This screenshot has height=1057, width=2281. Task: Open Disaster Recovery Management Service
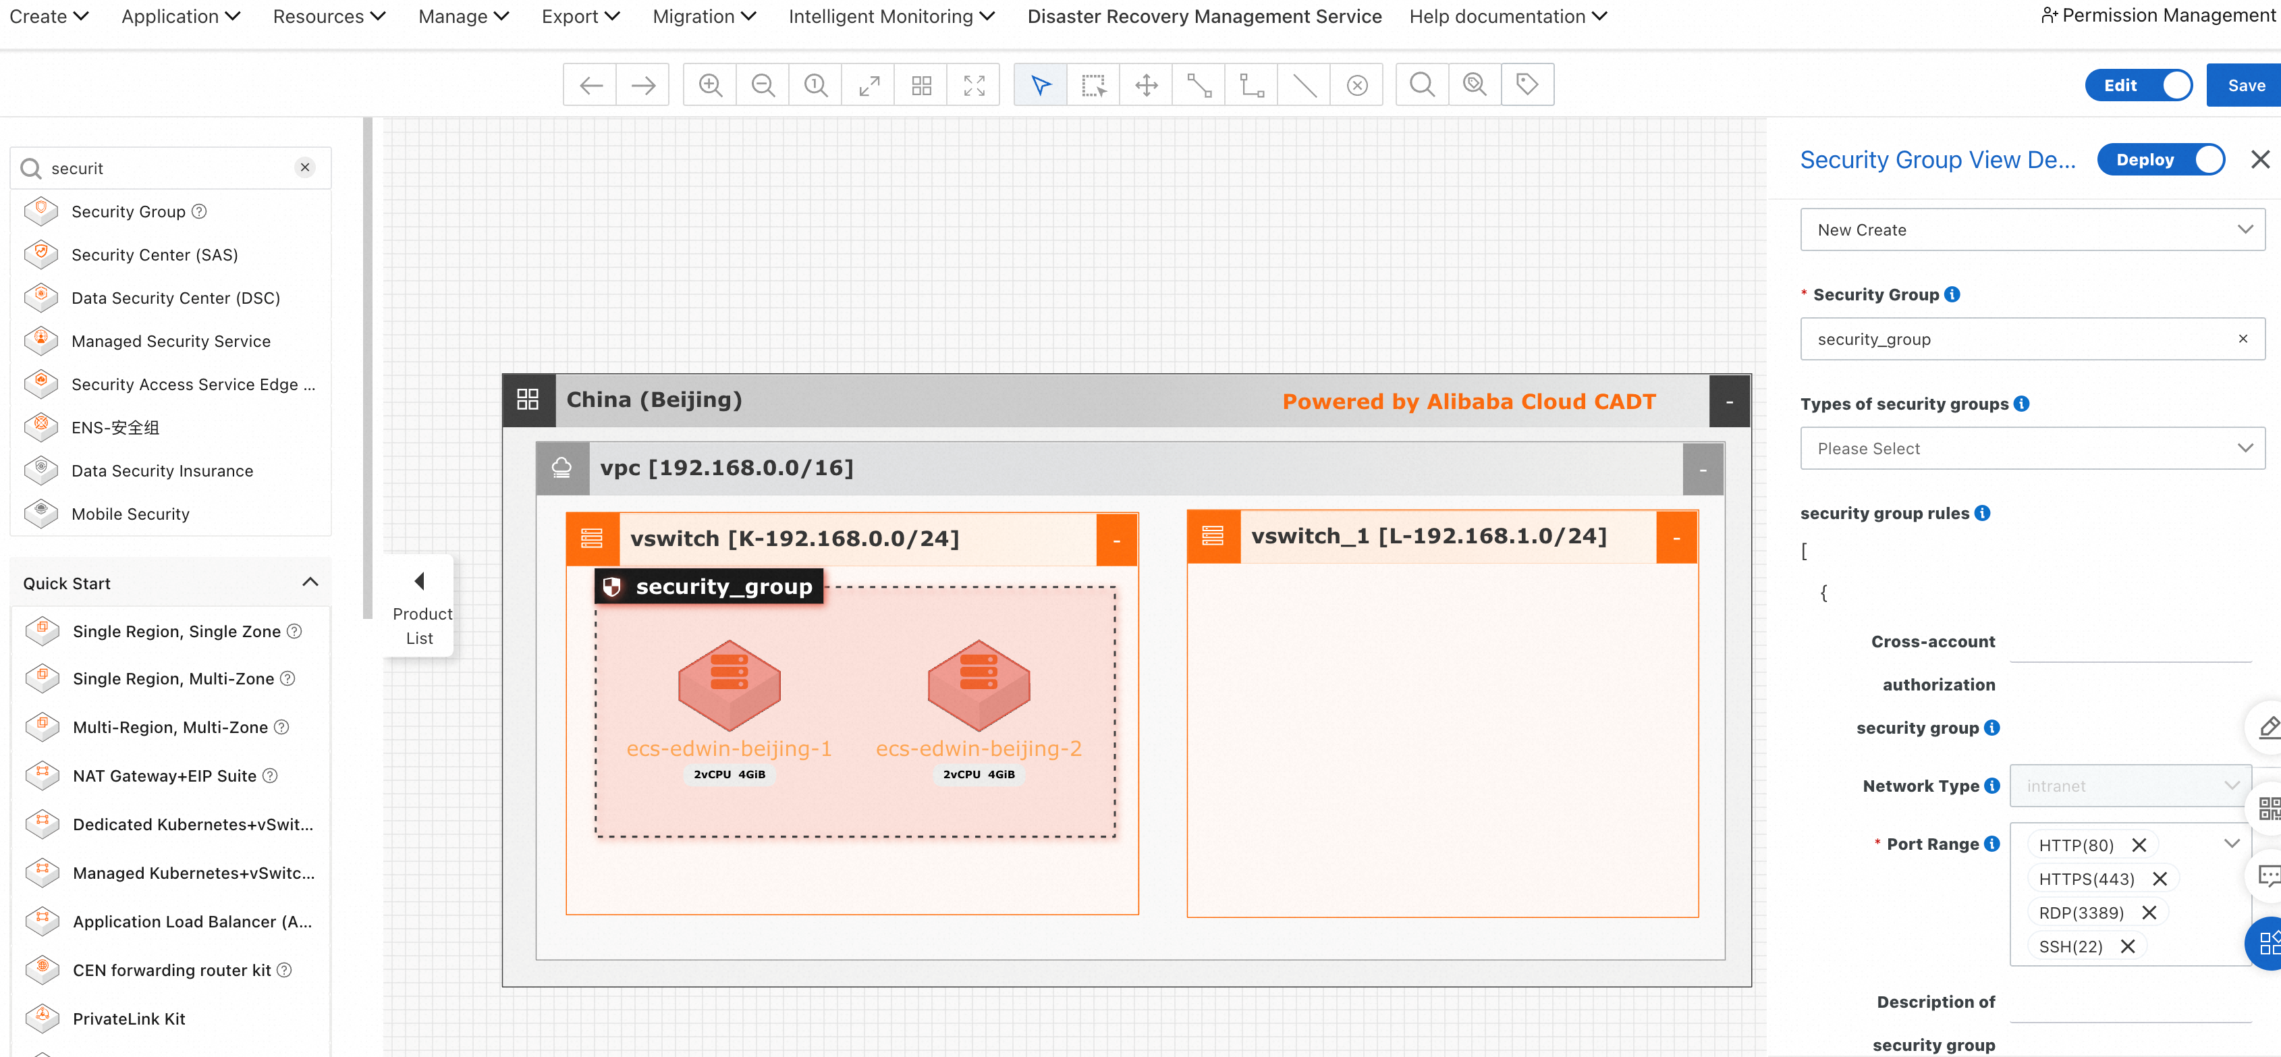(1204, 17)
